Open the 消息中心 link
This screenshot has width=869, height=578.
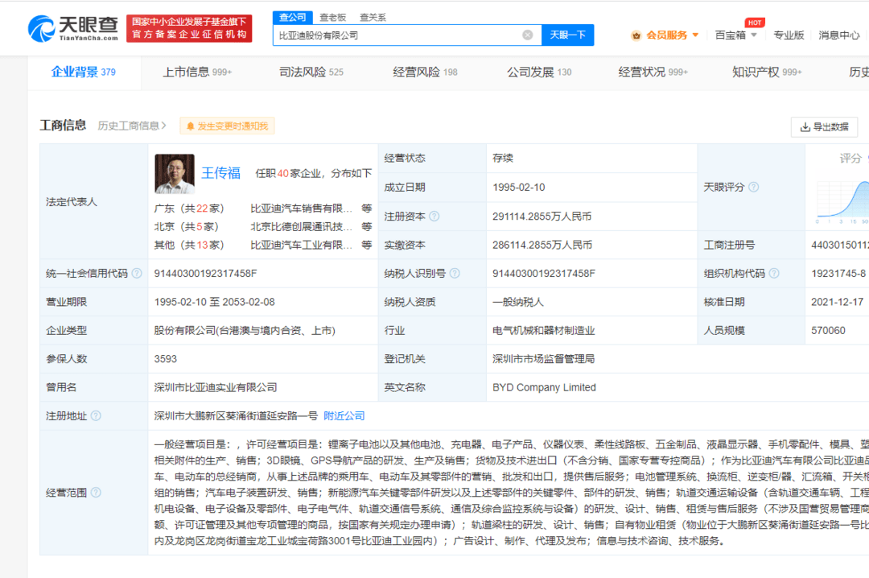tap(839, 35)
